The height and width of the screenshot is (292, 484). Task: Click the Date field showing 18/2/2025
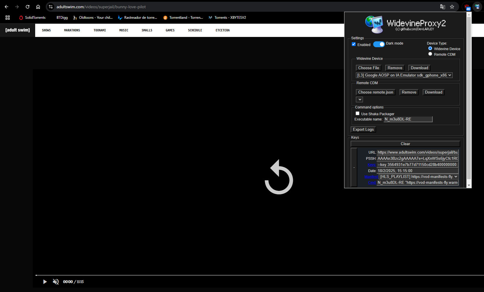[x=417, y=171]
